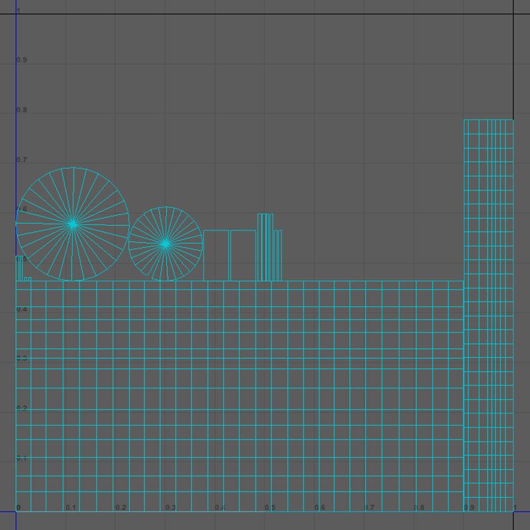
Task: Select the square UV shell beside the tall thin strips
Action: 243,256
